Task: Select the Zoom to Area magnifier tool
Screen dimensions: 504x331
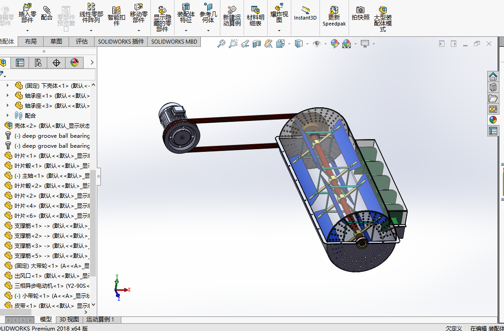Action: 233,44
